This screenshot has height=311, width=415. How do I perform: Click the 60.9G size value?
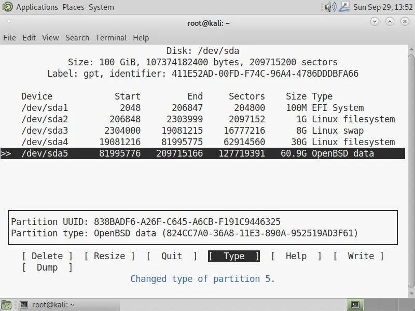point(294,153)
